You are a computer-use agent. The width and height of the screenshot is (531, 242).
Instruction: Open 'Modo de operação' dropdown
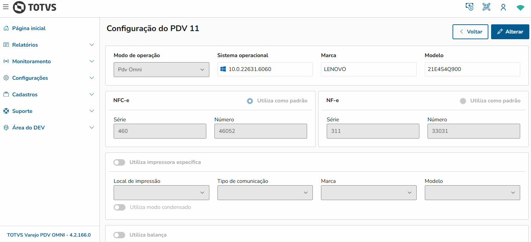161,70
